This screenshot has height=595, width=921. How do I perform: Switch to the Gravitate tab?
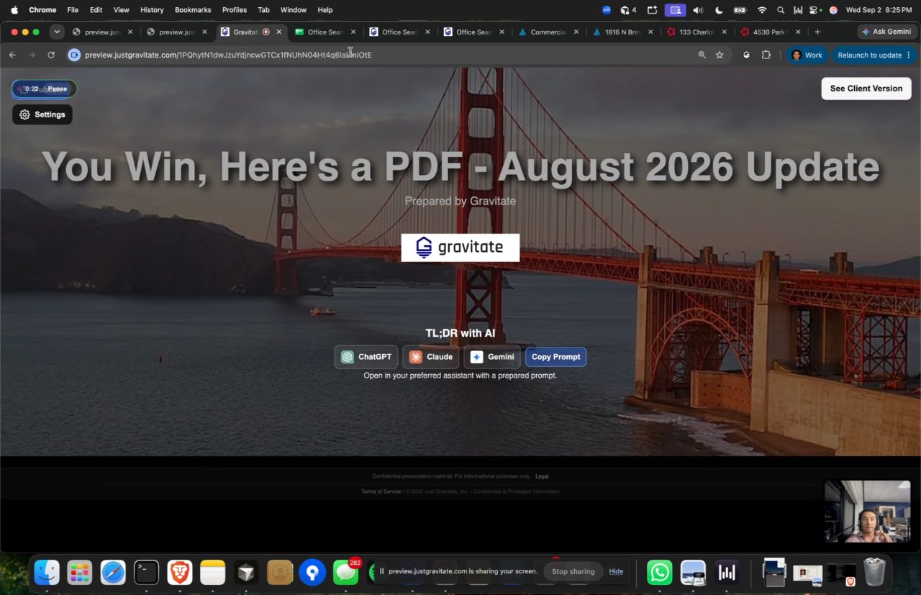click(x=252, y=32)
